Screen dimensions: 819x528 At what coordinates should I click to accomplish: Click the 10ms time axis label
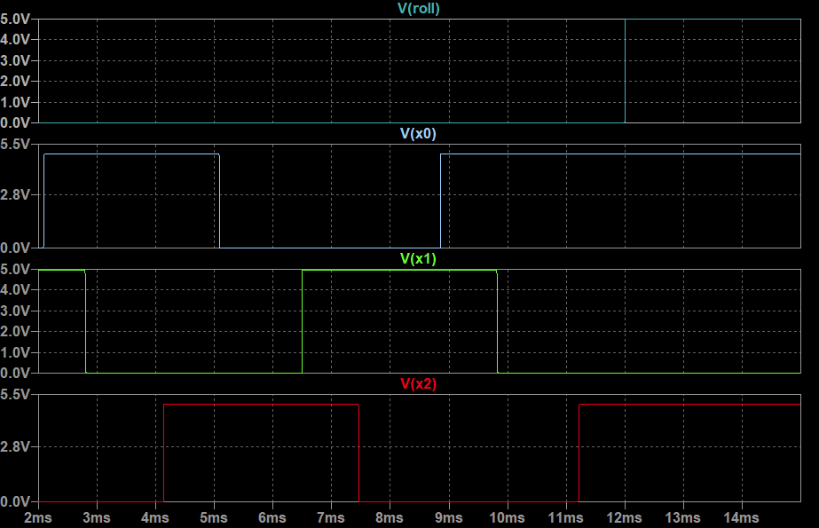pyautogui.click(x=508, y=517)
